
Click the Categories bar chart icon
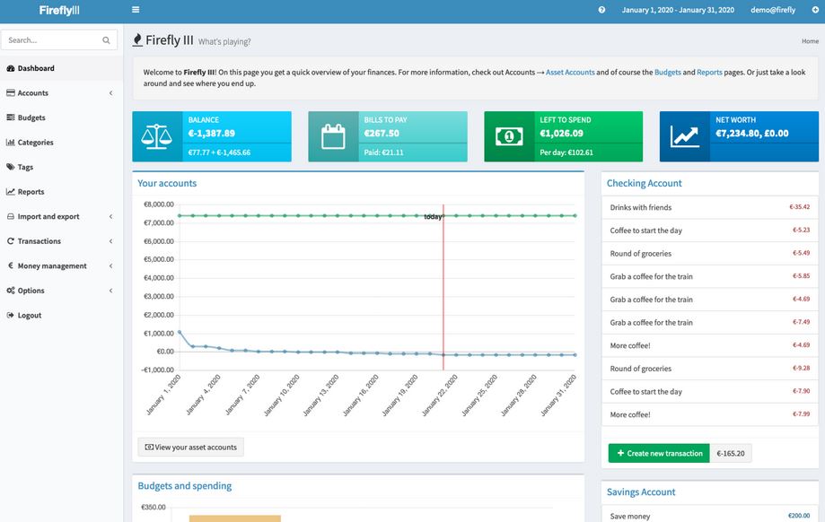[x=11, y=143]
